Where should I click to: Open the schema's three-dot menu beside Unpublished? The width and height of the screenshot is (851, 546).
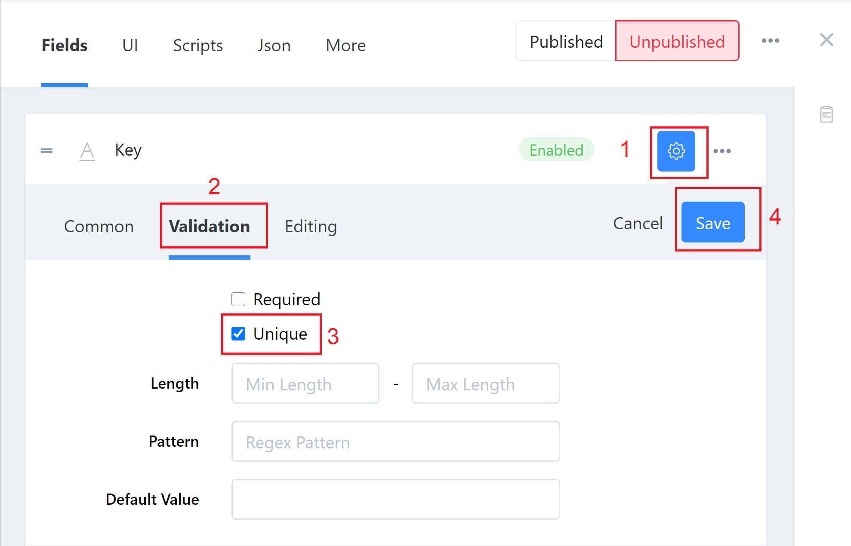coord(770,41)
